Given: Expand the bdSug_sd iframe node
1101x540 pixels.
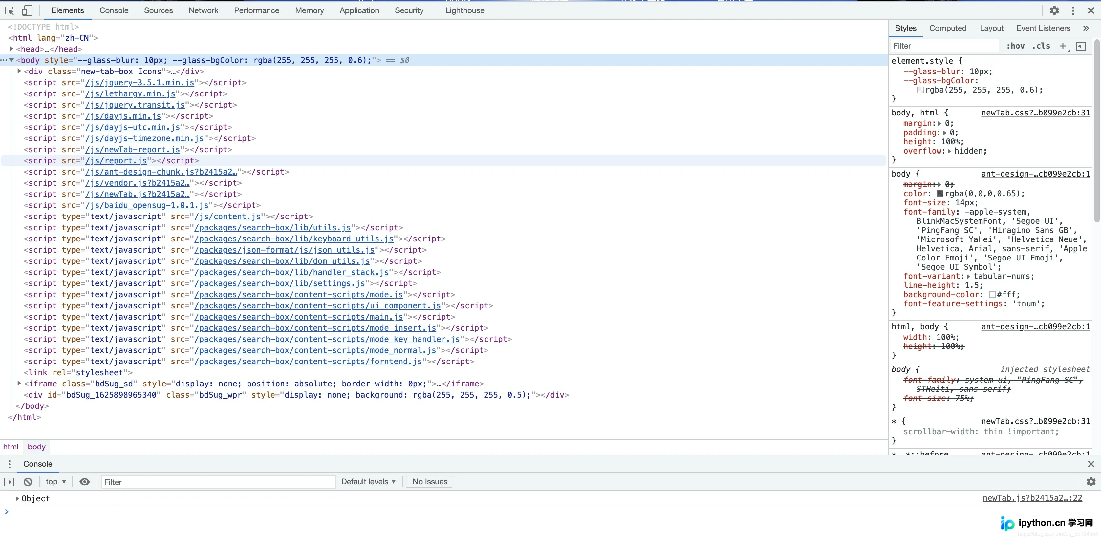Looking at the screenshot, I should [x=19, y=384].
